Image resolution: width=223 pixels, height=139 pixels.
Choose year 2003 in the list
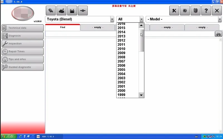pos(121,78)
